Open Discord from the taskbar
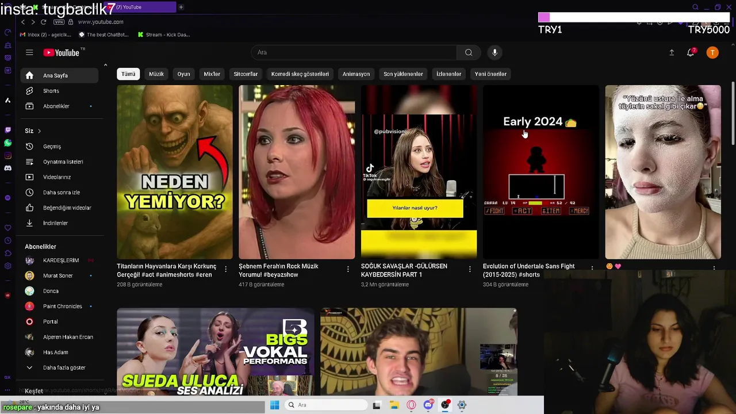The width and height of the screenshot is (736, 414). point(428,405)
